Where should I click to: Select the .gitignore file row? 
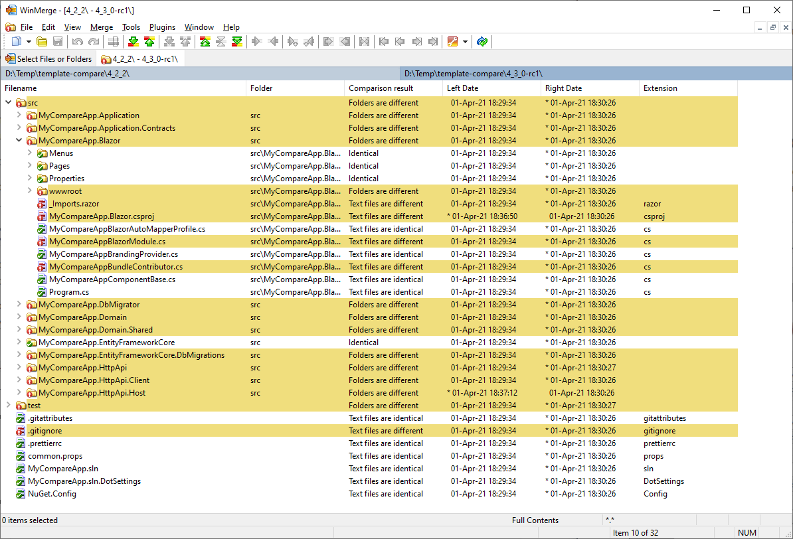coord(44,431)
